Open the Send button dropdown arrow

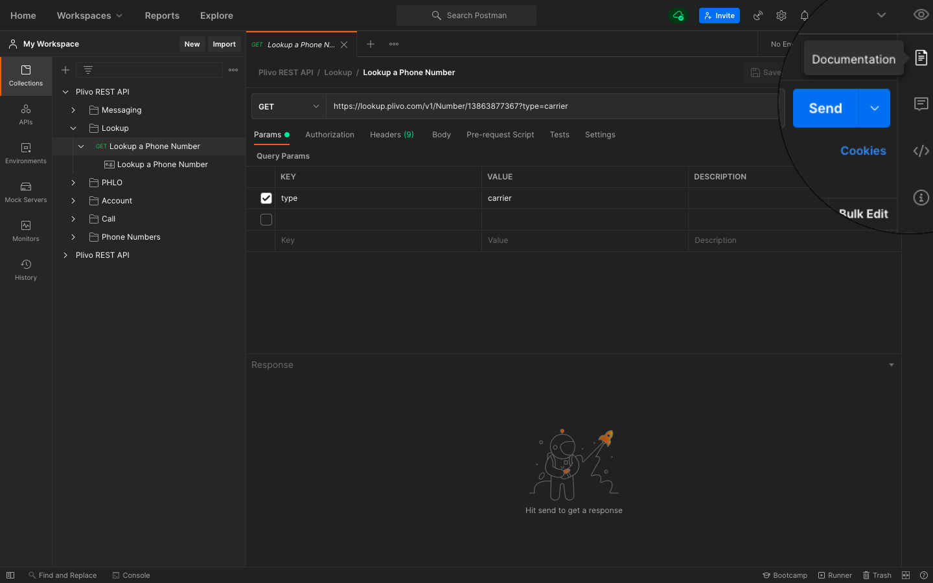coord(874,108)
